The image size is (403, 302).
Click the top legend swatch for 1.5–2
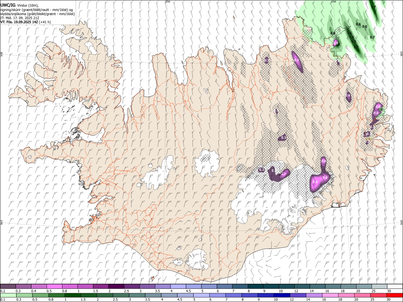pos(101,286)
